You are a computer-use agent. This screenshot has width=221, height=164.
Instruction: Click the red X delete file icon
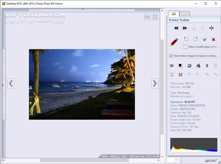point(213,39)
